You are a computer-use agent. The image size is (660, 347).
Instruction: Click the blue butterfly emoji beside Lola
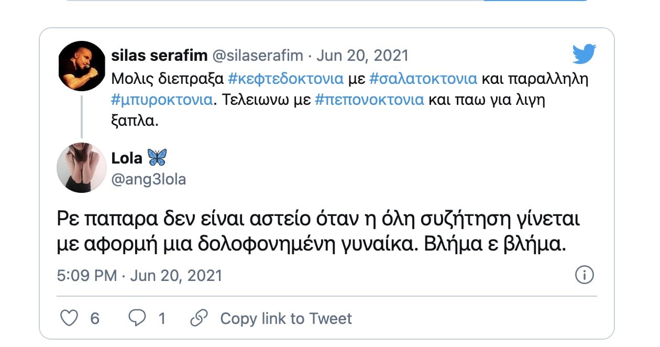coord(157,157)
